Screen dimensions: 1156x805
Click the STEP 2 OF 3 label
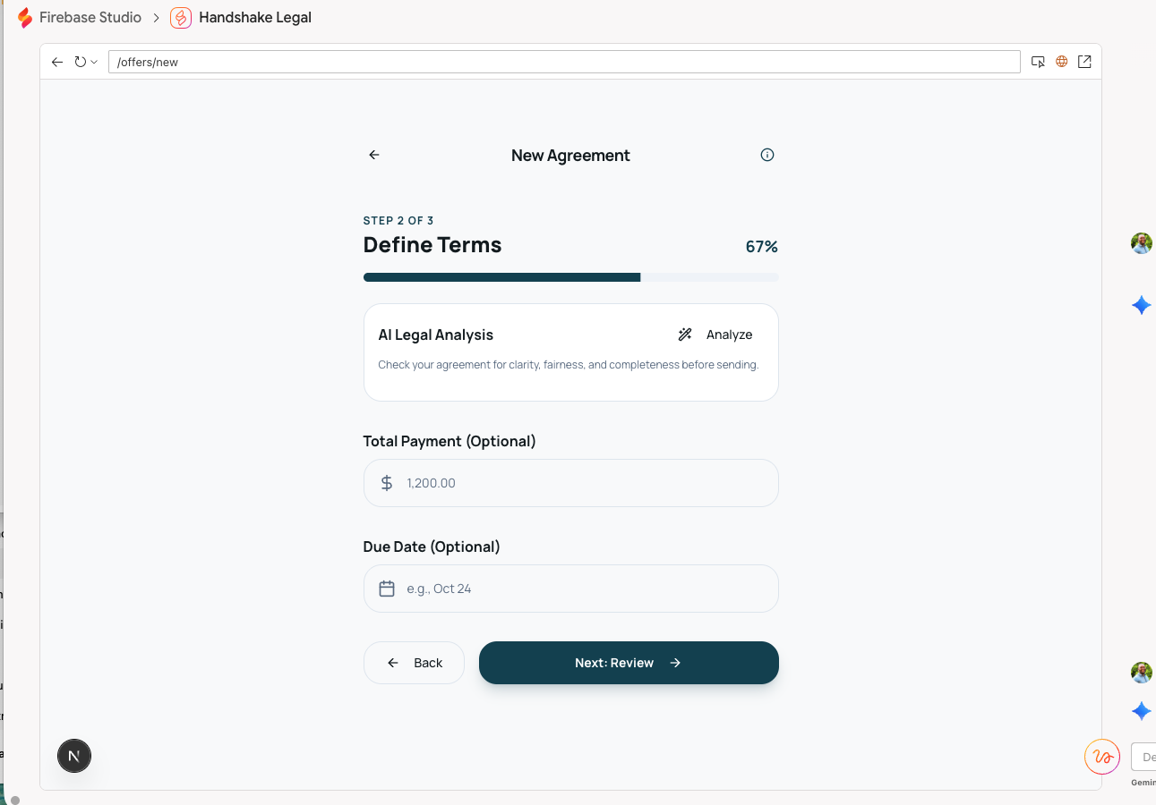[x=398, y=221]
